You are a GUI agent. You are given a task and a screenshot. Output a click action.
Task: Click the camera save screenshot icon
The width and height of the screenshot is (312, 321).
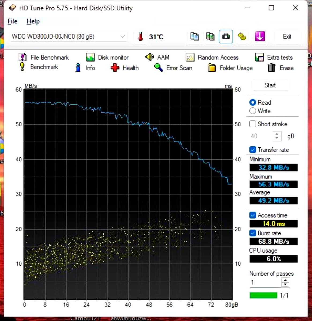[x=226, y=36]
